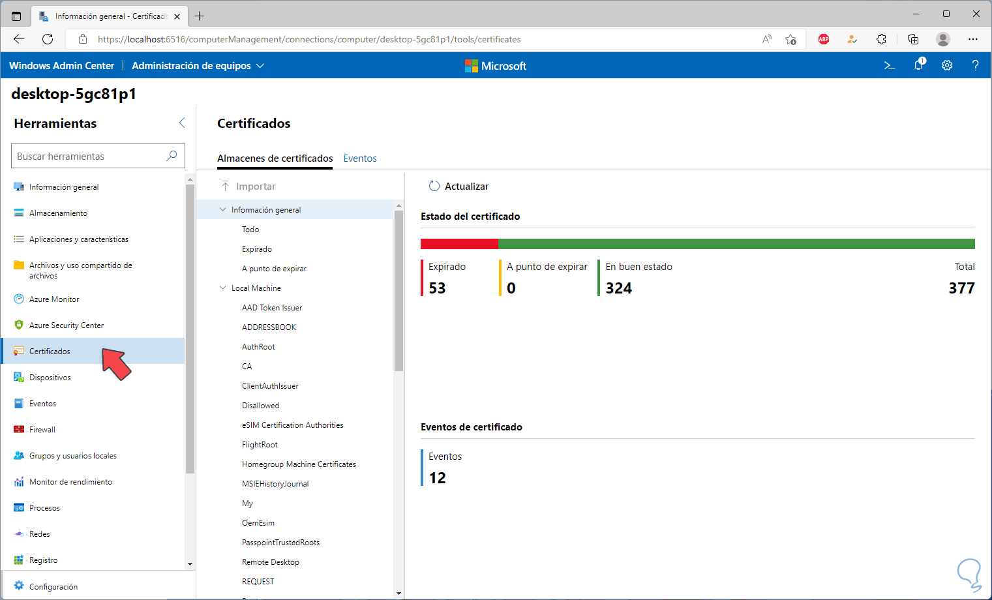992x600 pixels.
Task: Click the help question mark icon
Action: [975, 65]
